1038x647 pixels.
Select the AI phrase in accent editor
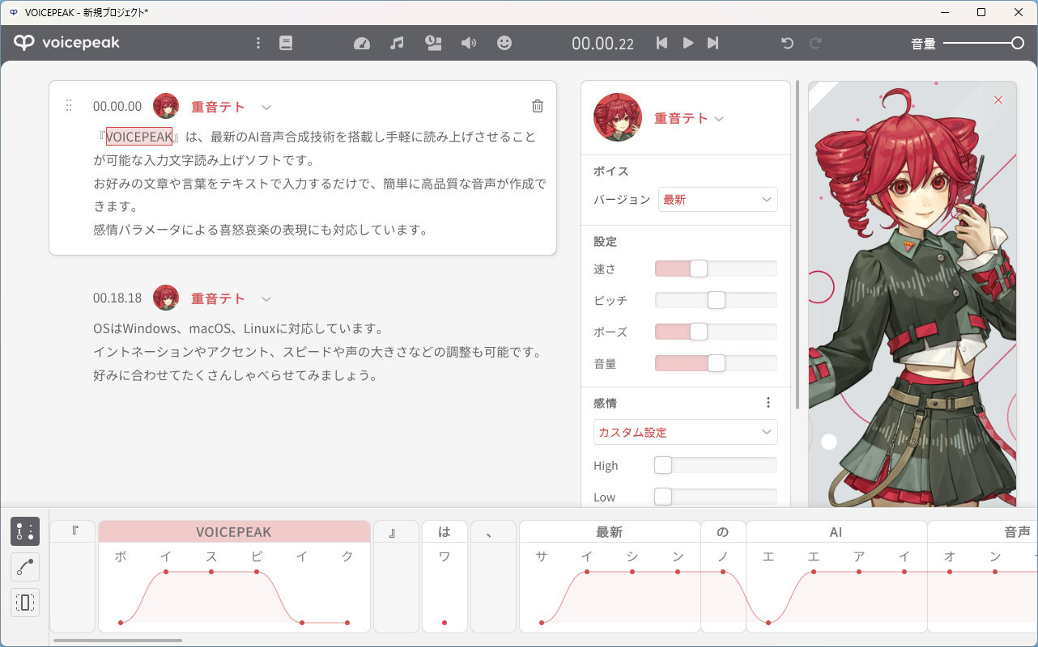click(x=836, y=531)
